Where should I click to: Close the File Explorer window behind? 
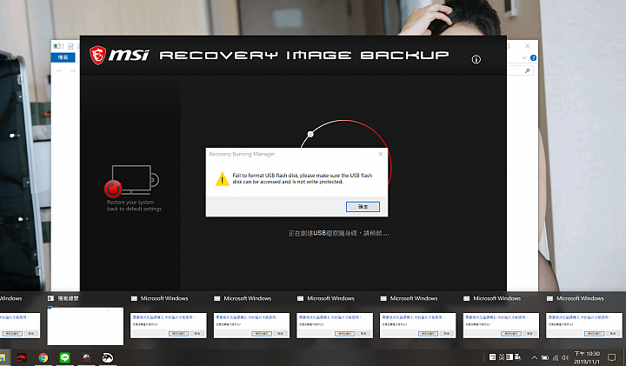(528, 46)
